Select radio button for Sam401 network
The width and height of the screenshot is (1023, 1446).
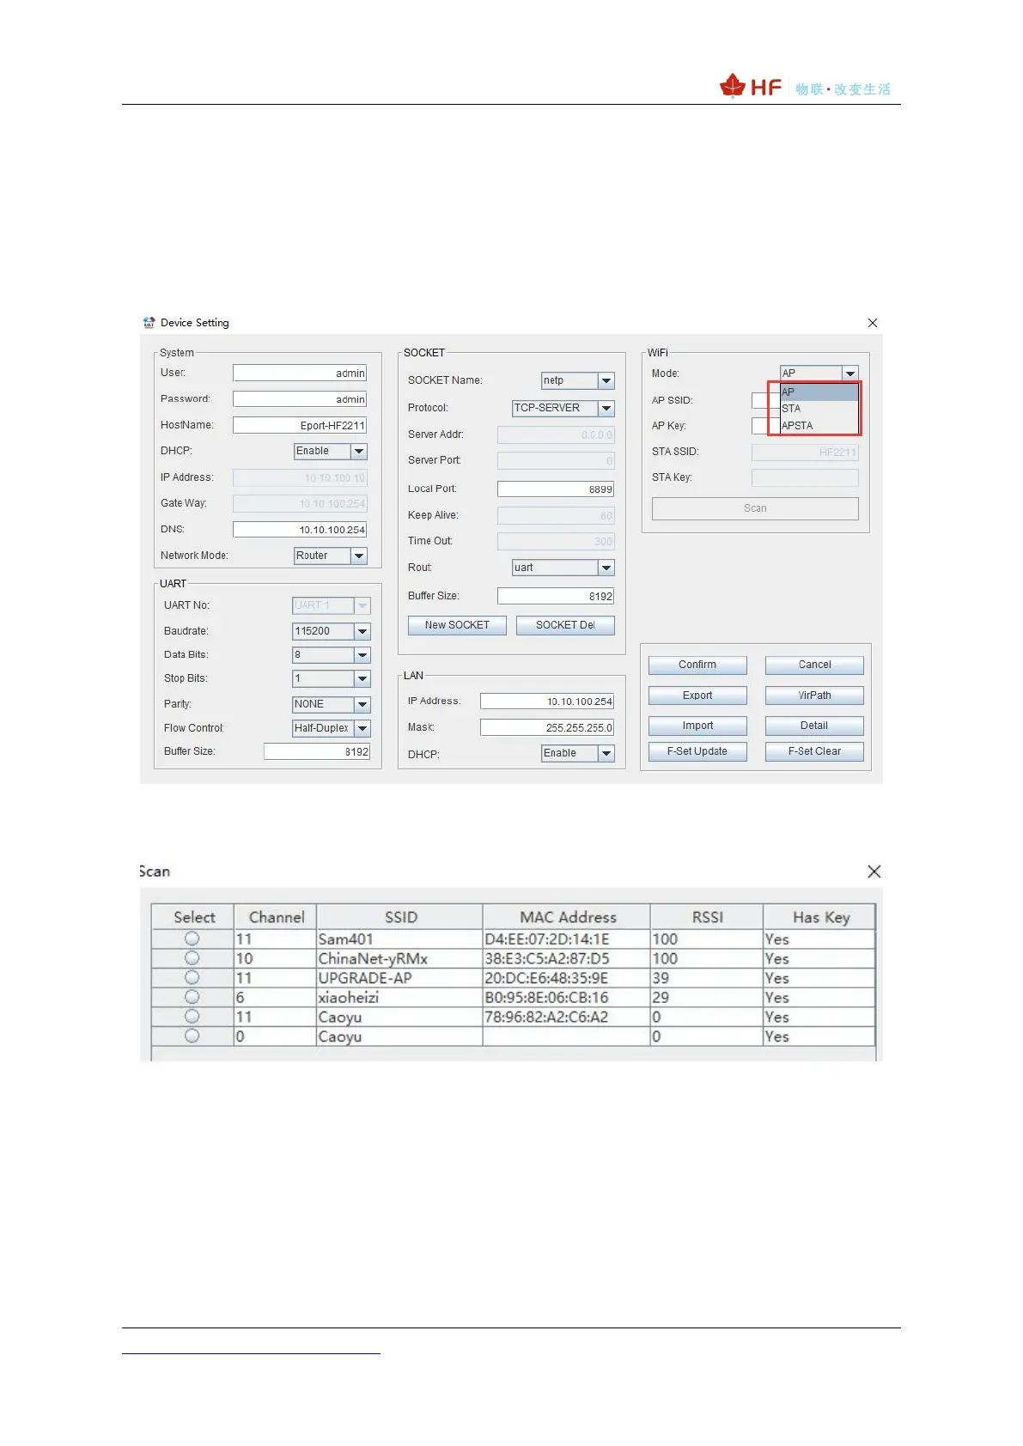(192, 939)
